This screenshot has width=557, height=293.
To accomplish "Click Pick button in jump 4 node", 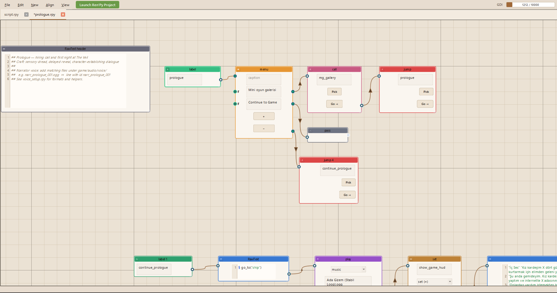I will pos(348,183).
